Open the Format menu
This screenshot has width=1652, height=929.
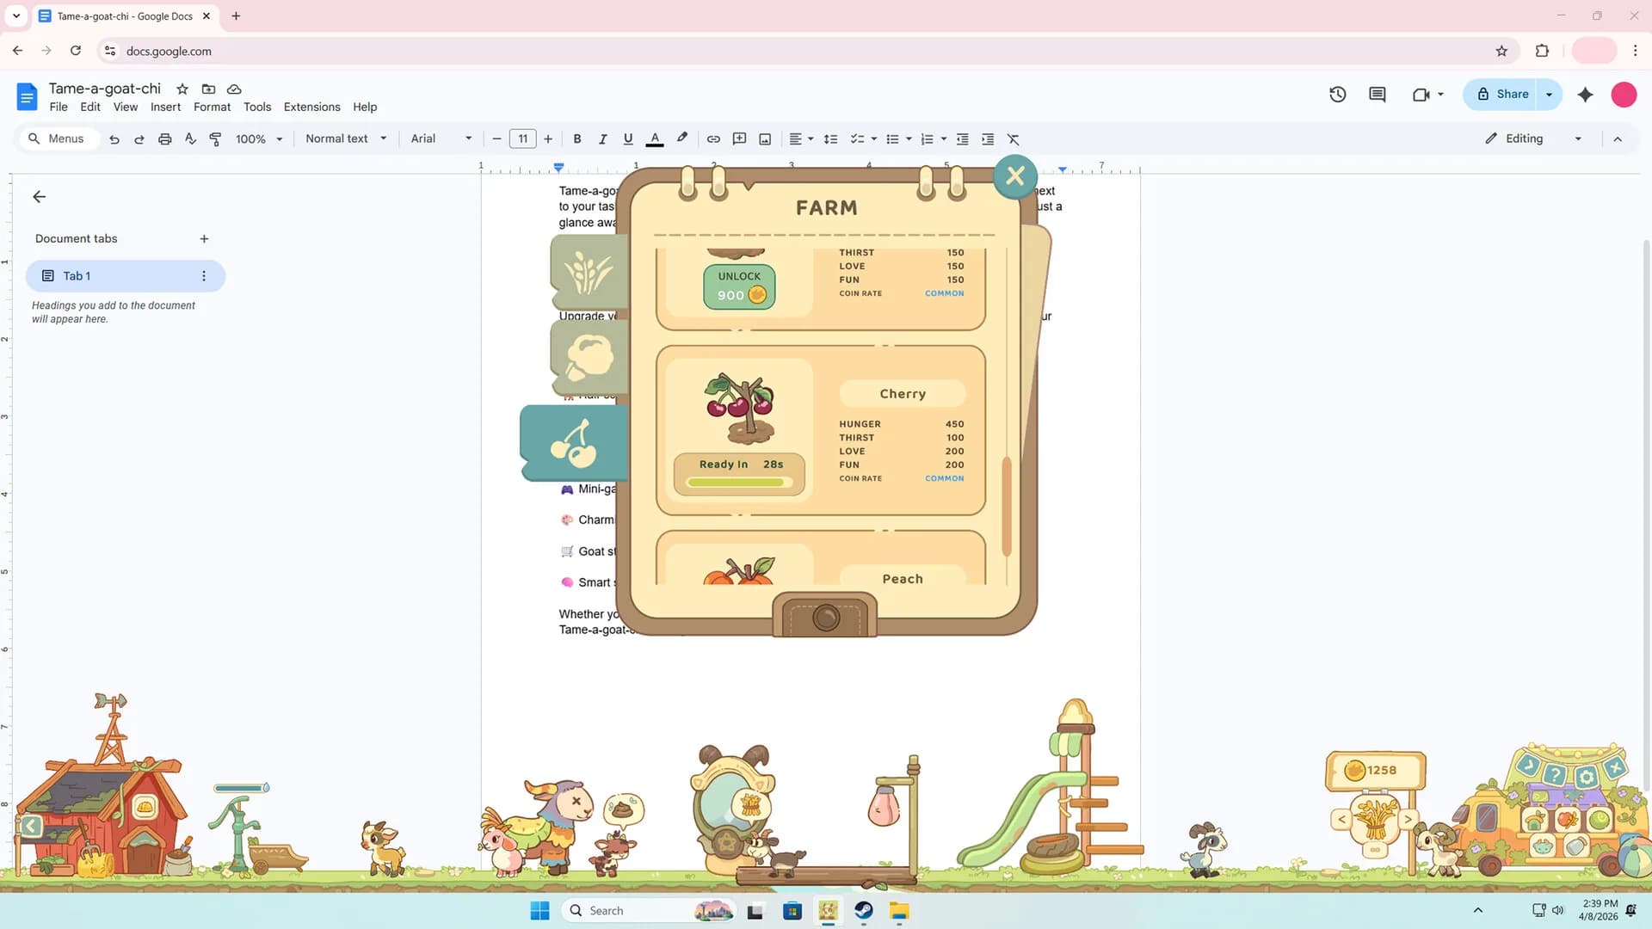pos(212,107)
